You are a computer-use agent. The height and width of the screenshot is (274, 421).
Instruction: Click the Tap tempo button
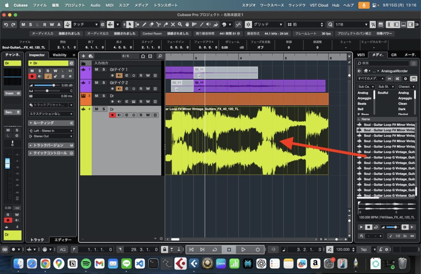363,249
